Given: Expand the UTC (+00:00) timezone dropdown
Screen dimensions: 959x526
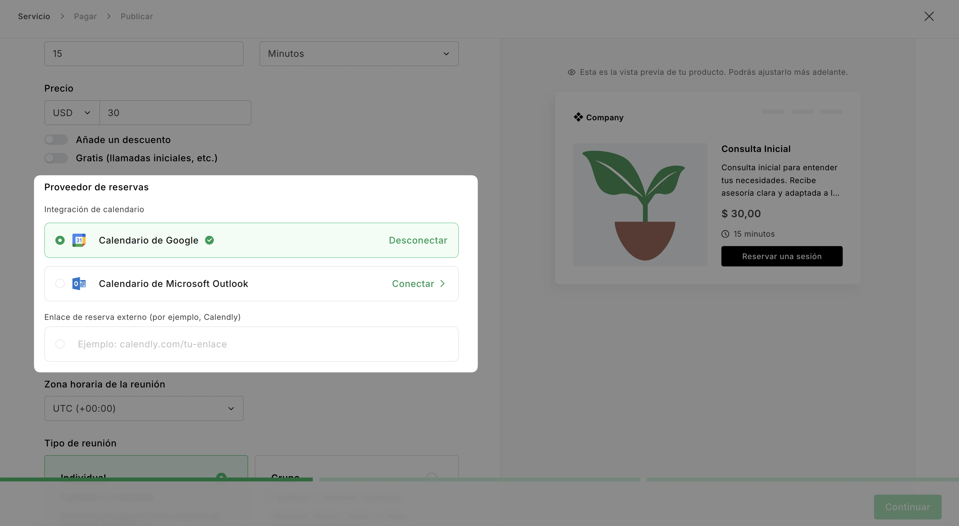Looking at the screenshot, I should point(144,408).
